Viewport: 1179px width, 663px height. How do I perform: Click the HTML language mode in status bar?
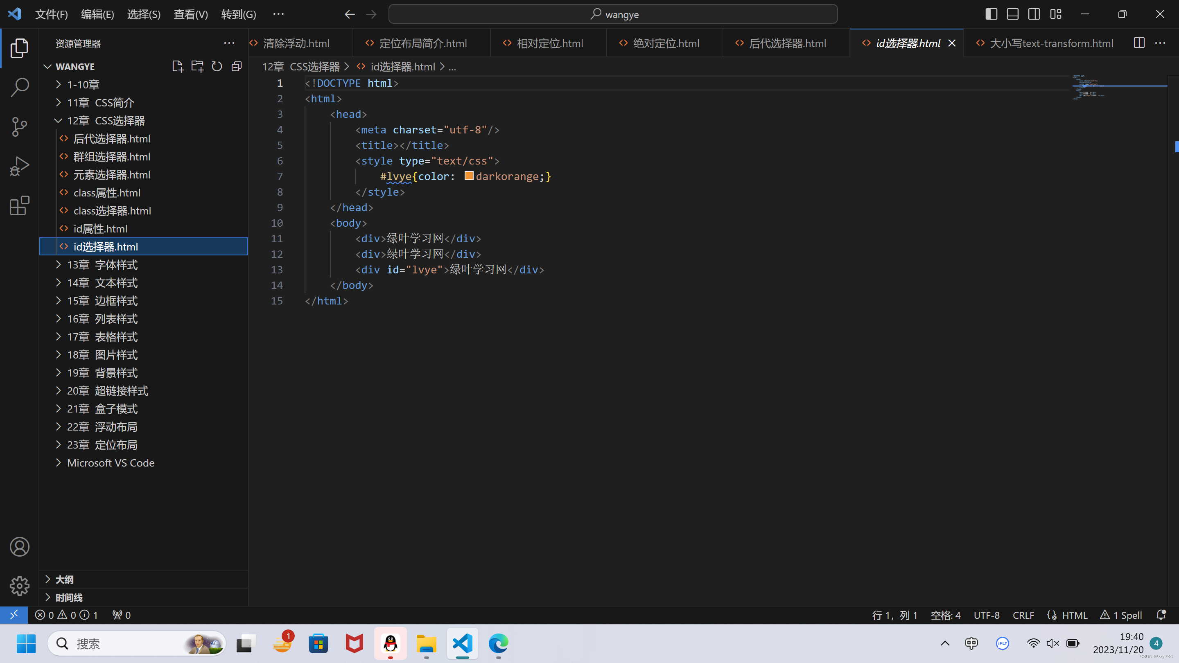1074,616
